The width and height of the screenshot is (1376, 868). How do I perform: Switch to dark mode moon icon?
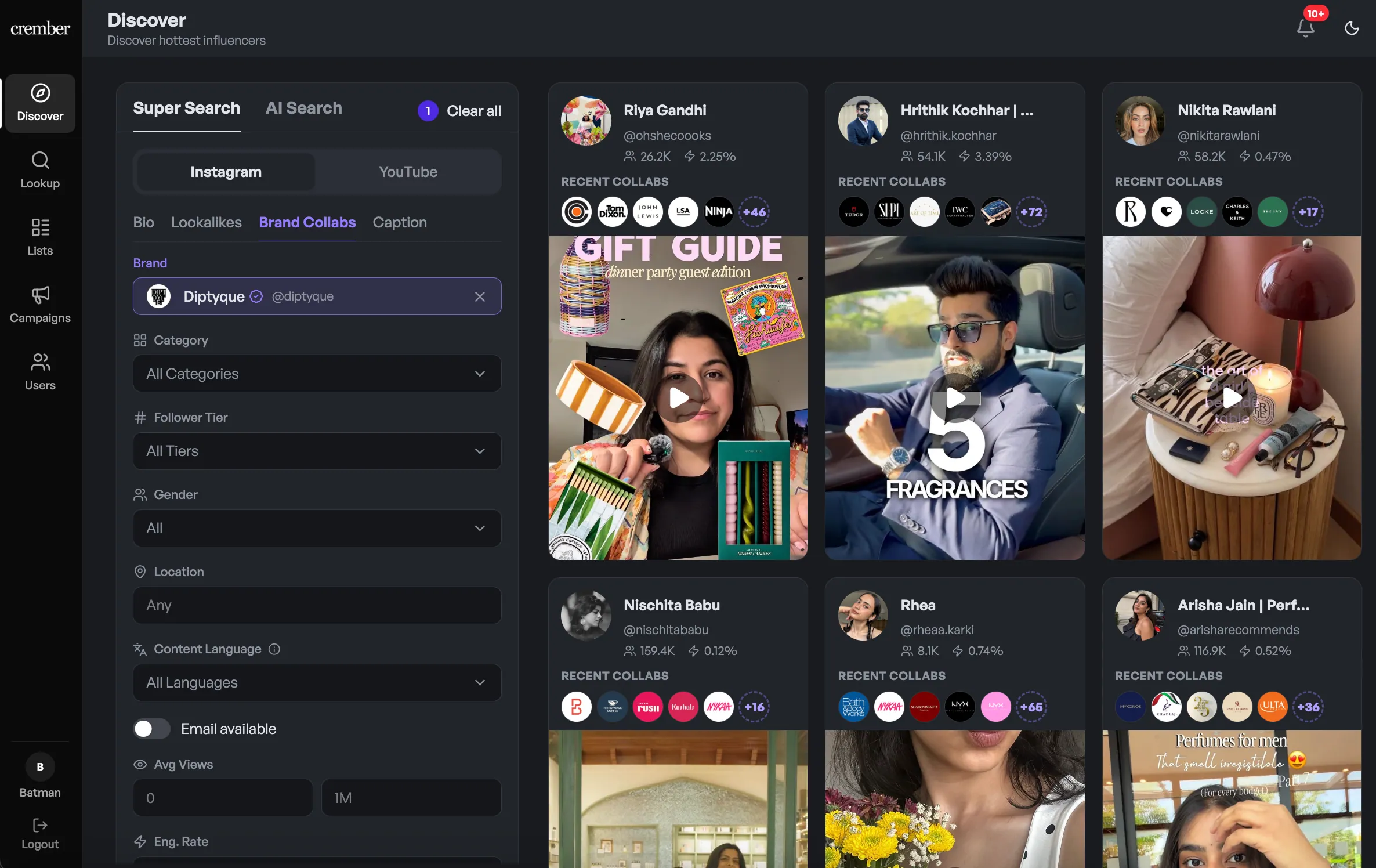pyautogui.click(x=1352, y=28)
